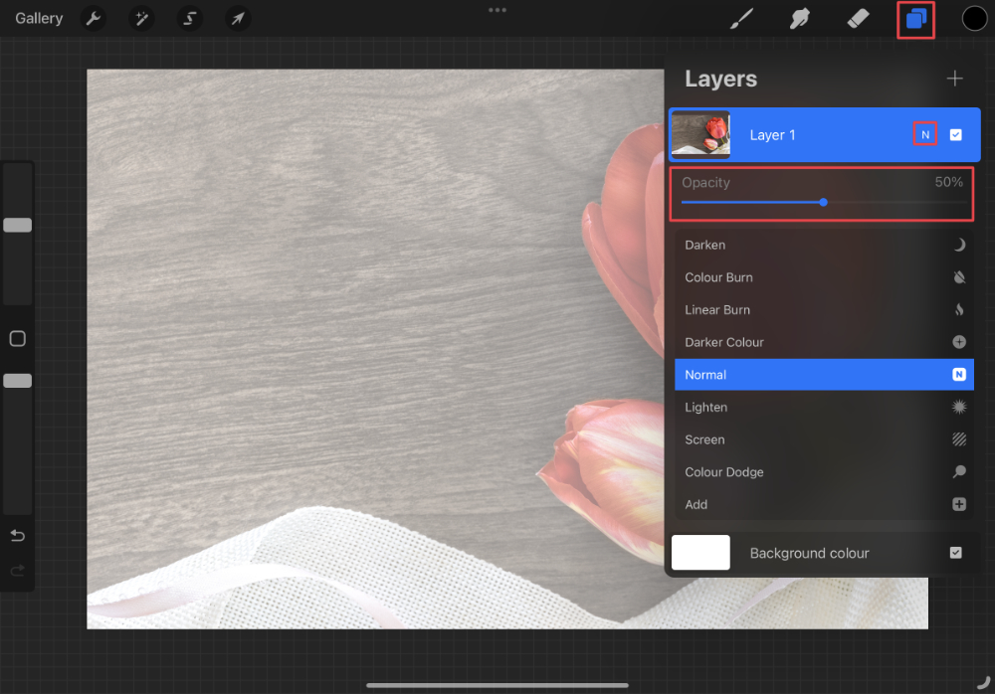Tap the Layers panel icon to close it
Screen dimensions: 995x694
pos(915,18)
